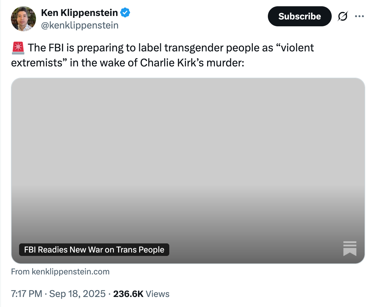Click the Substack bookmark logo on card
This screenshot has width=373, height=307.
tap(350, 248)
